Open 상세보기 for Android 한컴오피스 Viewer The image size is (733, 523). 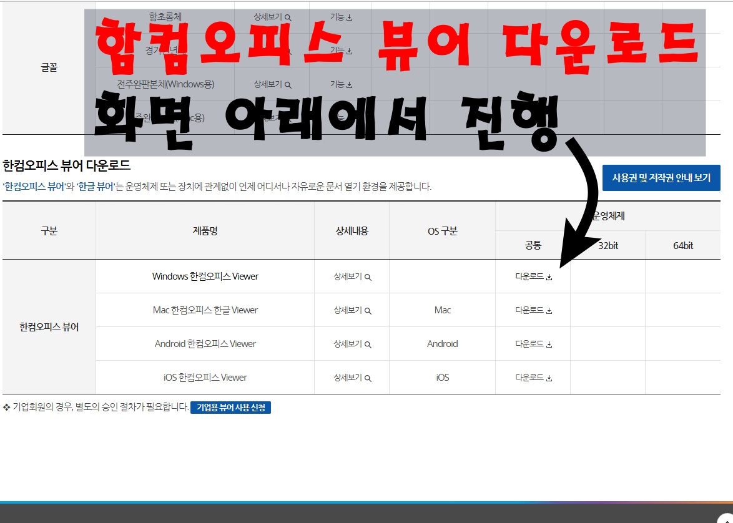click(352, 344)
